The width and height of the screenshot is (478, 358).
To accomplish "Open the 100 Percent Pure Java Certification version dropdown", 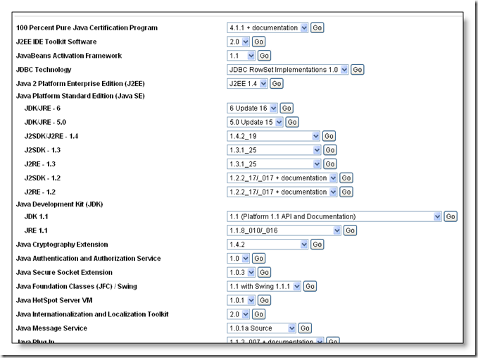I will pyautogui.click(x=268, y=27).
